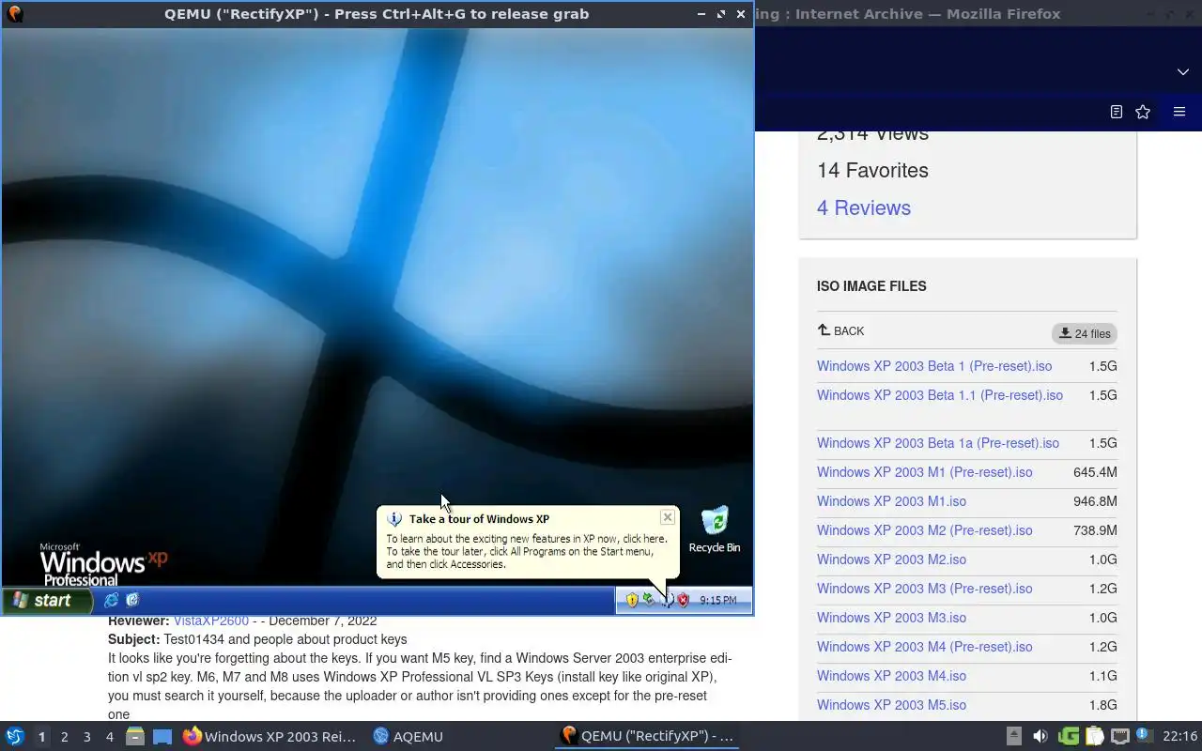Open Windows XP 2003 M2.iso link

pos(891,559)
